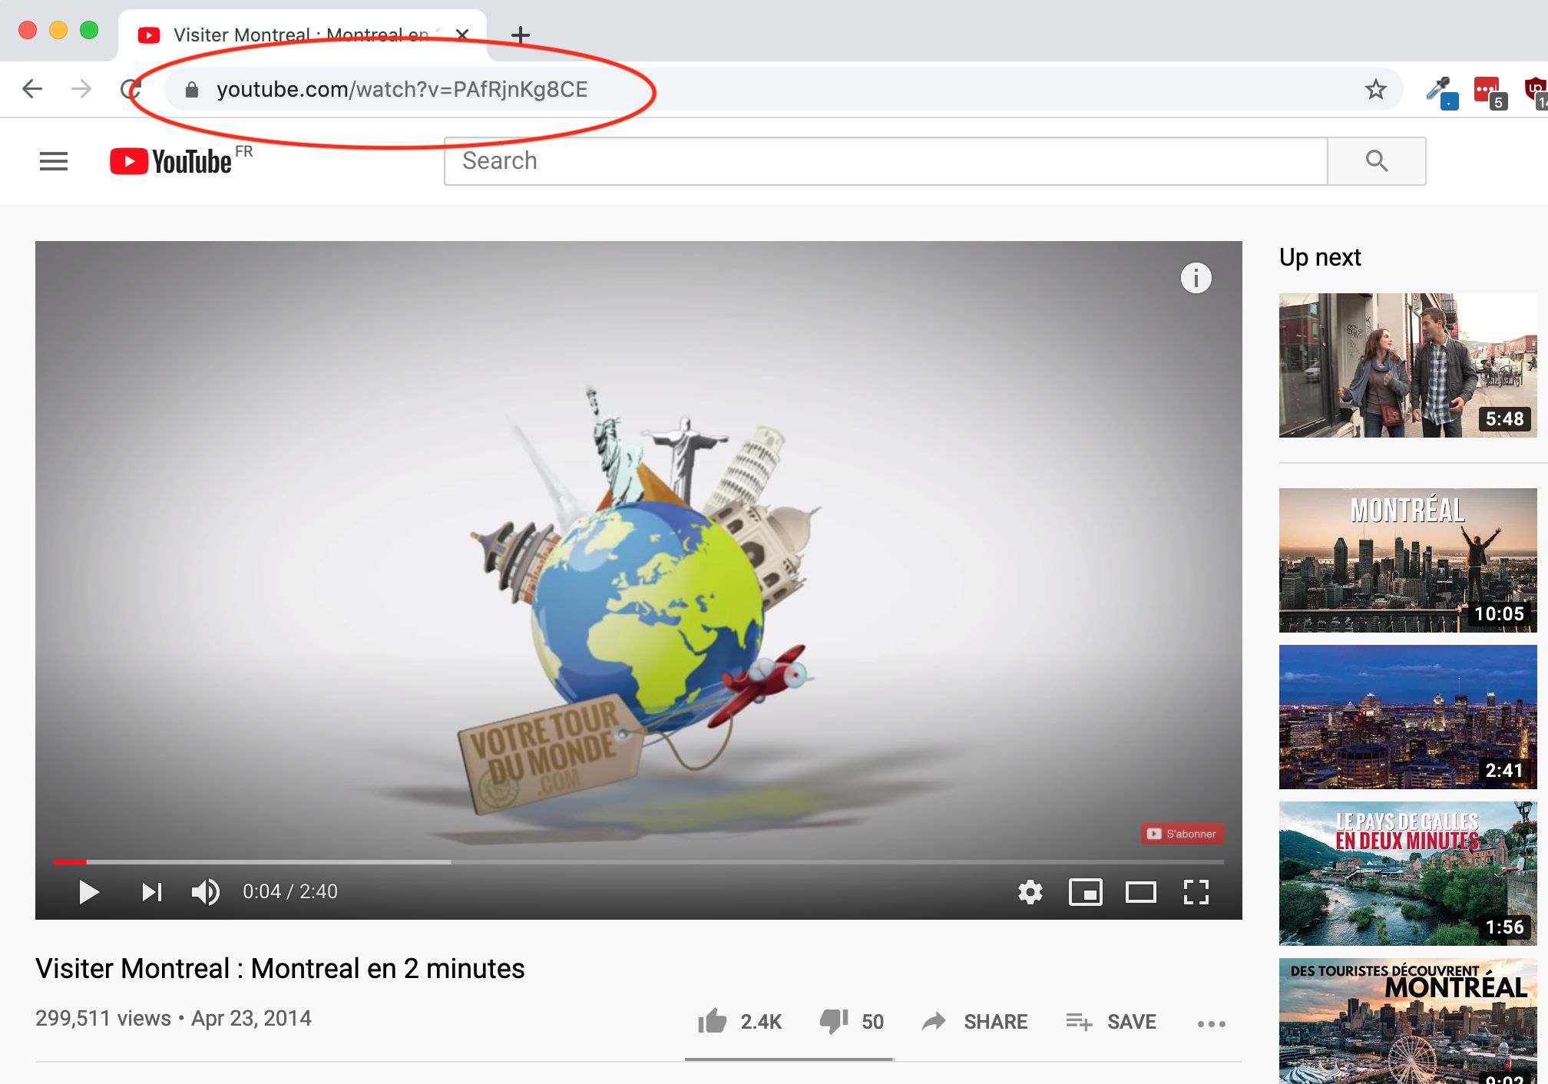
Task: Click the SHARE button
Action: click(975, 1021)
